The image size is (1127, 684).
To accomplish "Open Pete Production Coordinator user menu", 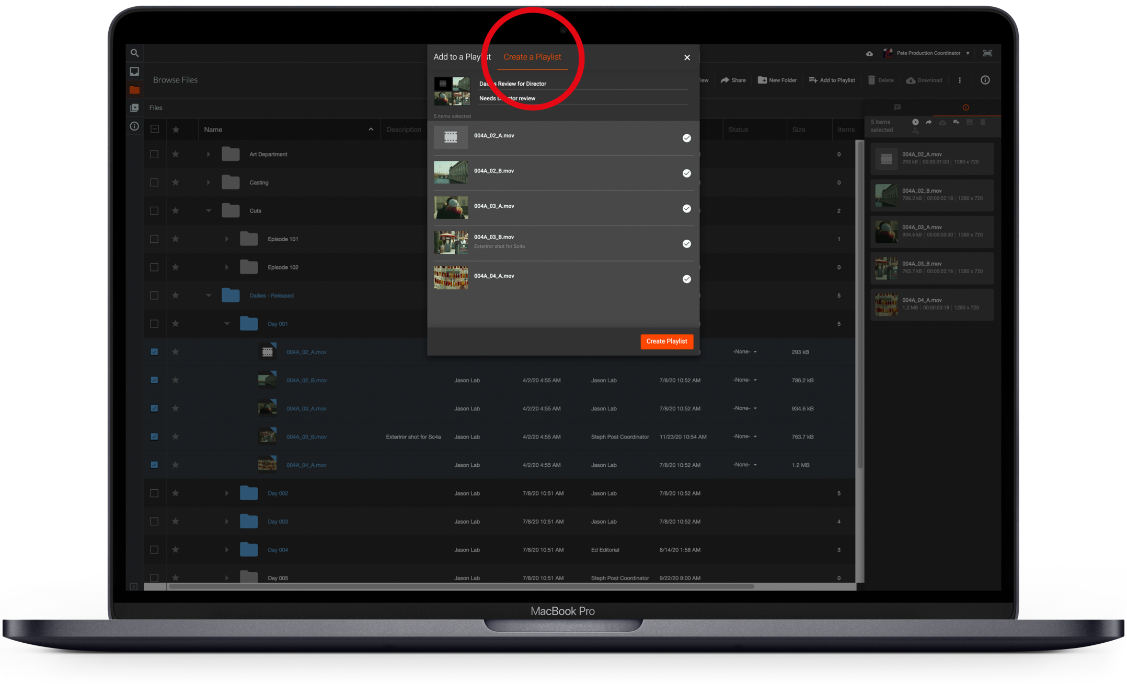I will coord(928,53).
